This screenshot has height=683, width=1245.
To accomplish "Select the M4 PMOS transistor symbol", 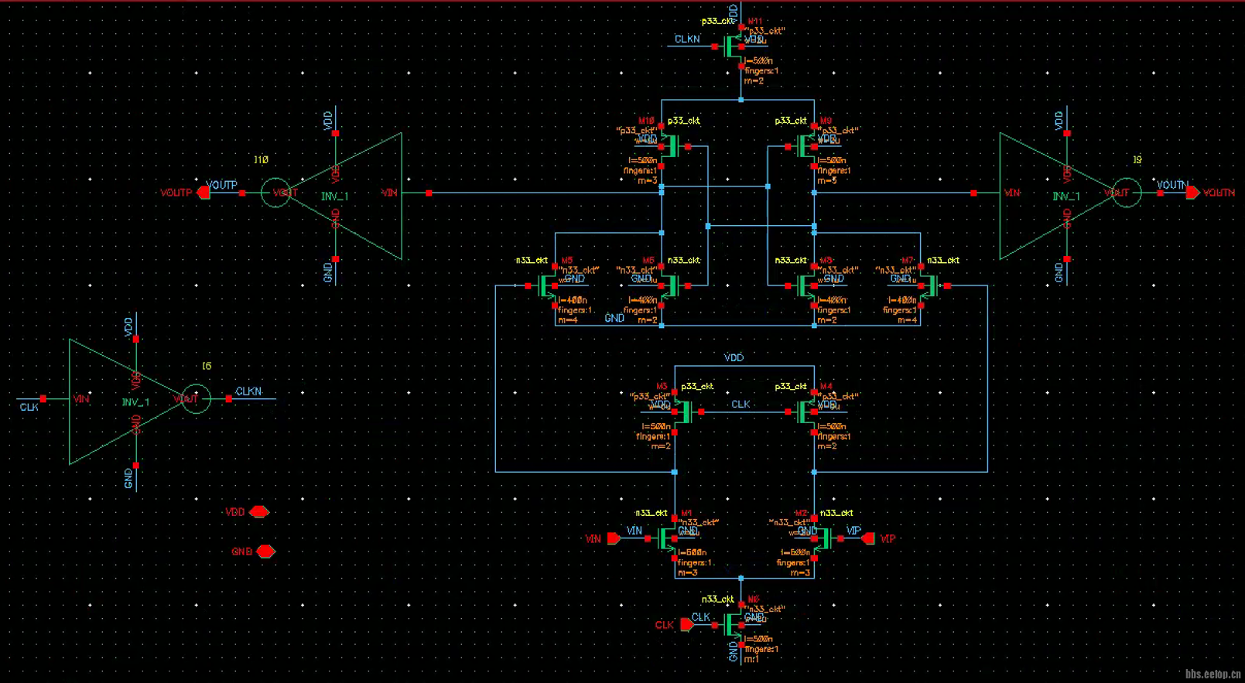I will click(x=805, y=412).
